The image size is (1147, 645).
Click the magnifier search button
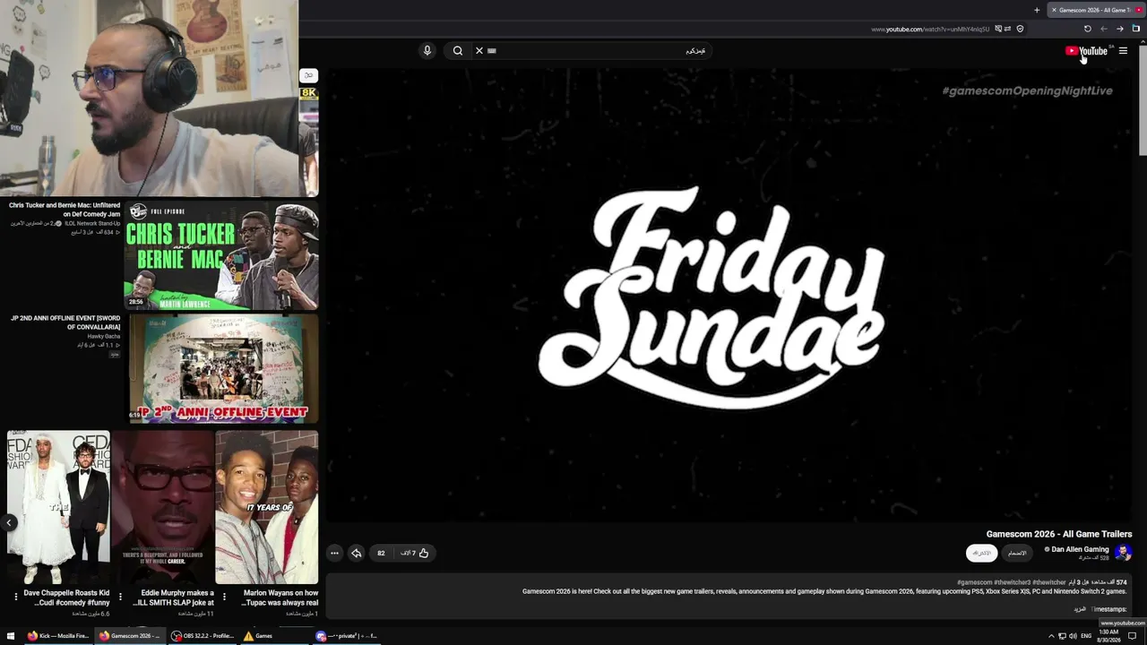tap(458, 51)
